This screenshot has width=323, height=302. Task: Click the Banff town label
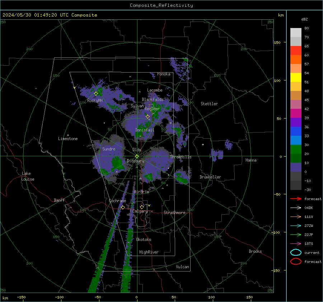59,200
